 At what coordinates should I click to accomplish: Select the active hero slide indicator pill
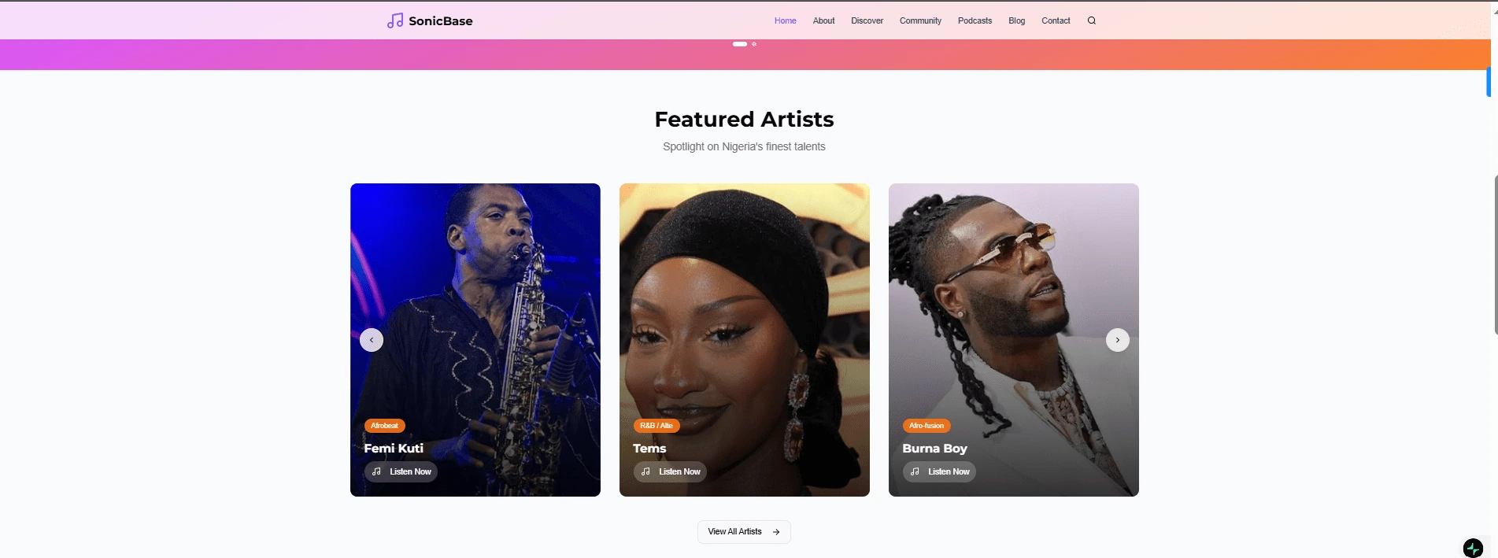(x=740, y=44)
